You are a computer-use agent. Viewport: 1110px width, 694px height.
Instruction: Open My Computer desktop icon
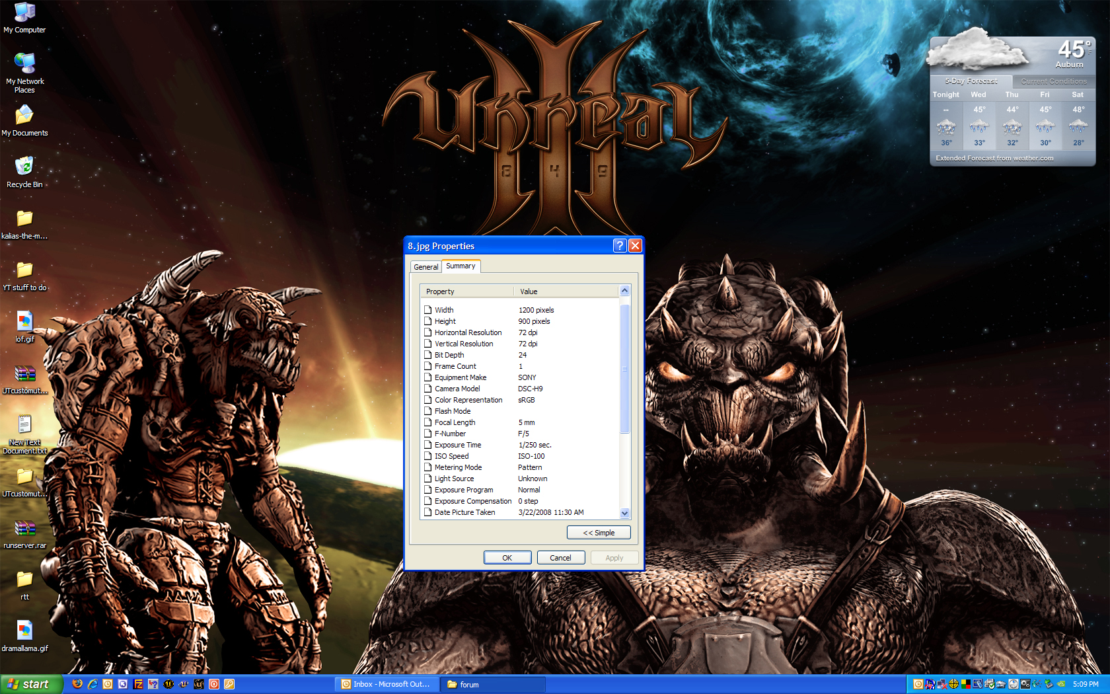(x=24, y=18)
